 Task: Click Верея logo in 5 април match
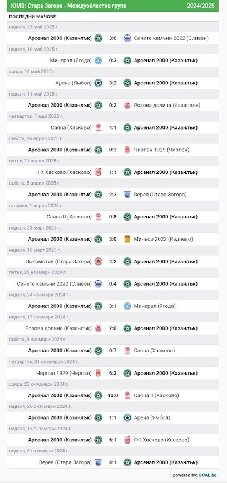[x=127, y=195]
